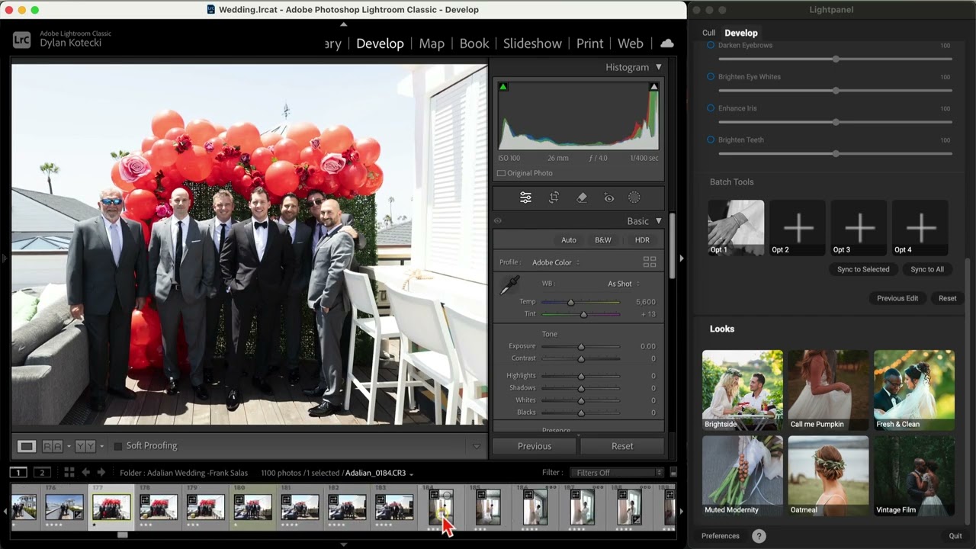Select the Healing eraser tool
Screen dimensions: 976x549
click(582, 197)
